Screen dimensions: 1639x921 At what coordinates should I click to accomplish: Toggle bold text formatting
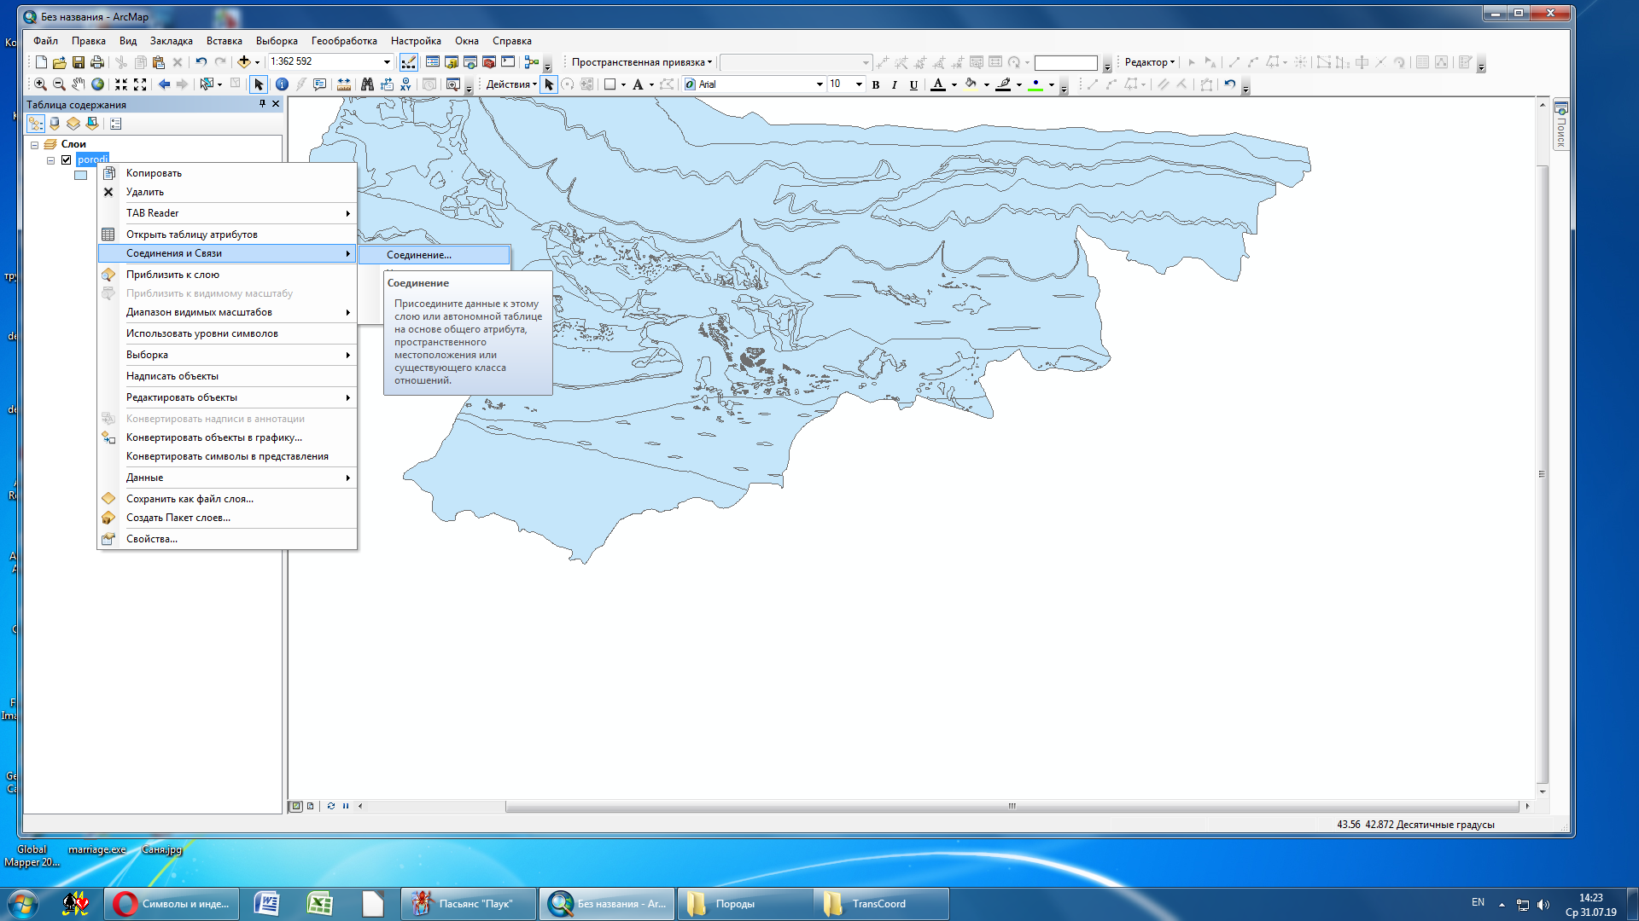(876, 84)
